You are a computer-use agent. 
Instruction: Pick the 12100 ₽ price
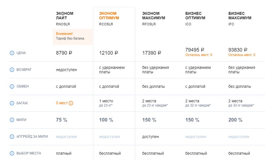[x=109, y=53]
